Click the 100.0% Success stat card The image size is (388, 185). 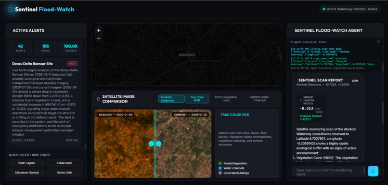(71, 48)
